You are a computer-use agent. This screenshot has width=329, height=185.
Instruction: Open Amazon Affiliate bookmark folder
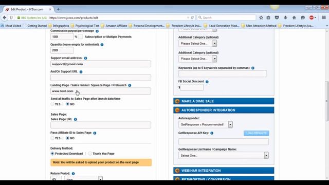click(x=114, y=26)
